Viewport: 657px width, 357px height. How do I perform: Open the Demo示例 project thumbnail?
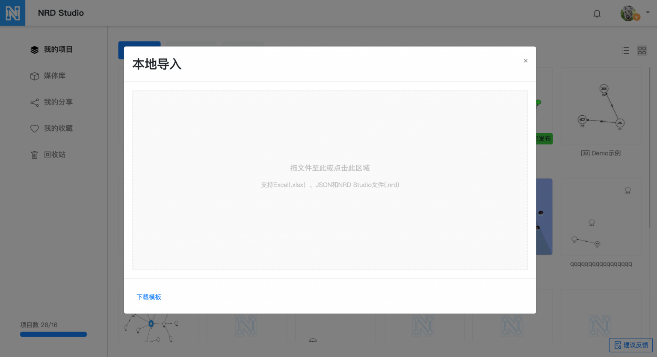click(x=601, y=105)
